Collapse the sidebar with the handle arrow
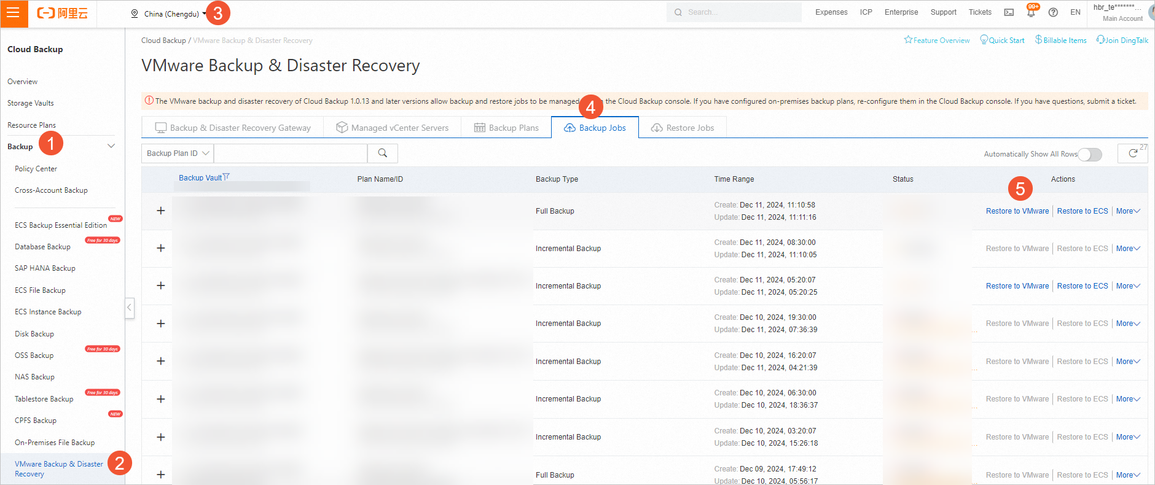Image resolution: width=1155 pixels, height=485 pixels. (130, 307)
